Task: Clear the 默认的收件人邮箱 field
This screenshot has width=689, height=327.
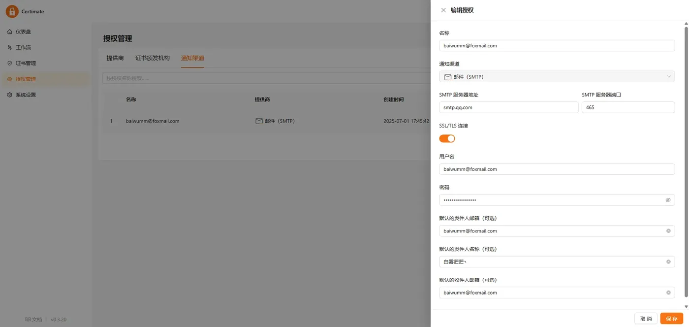Action: coord(668,293)
